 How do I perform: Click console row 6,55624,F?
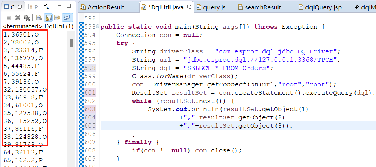point(21,74)
